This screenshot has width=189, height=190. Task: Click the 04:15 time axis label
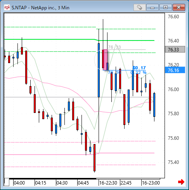tap(41, 183)
